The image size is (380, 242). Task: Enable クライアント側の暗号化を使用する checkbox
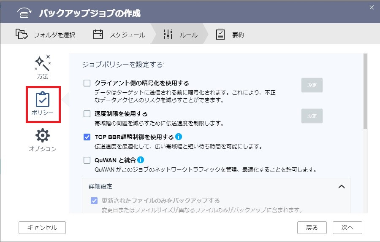(87, 83)
